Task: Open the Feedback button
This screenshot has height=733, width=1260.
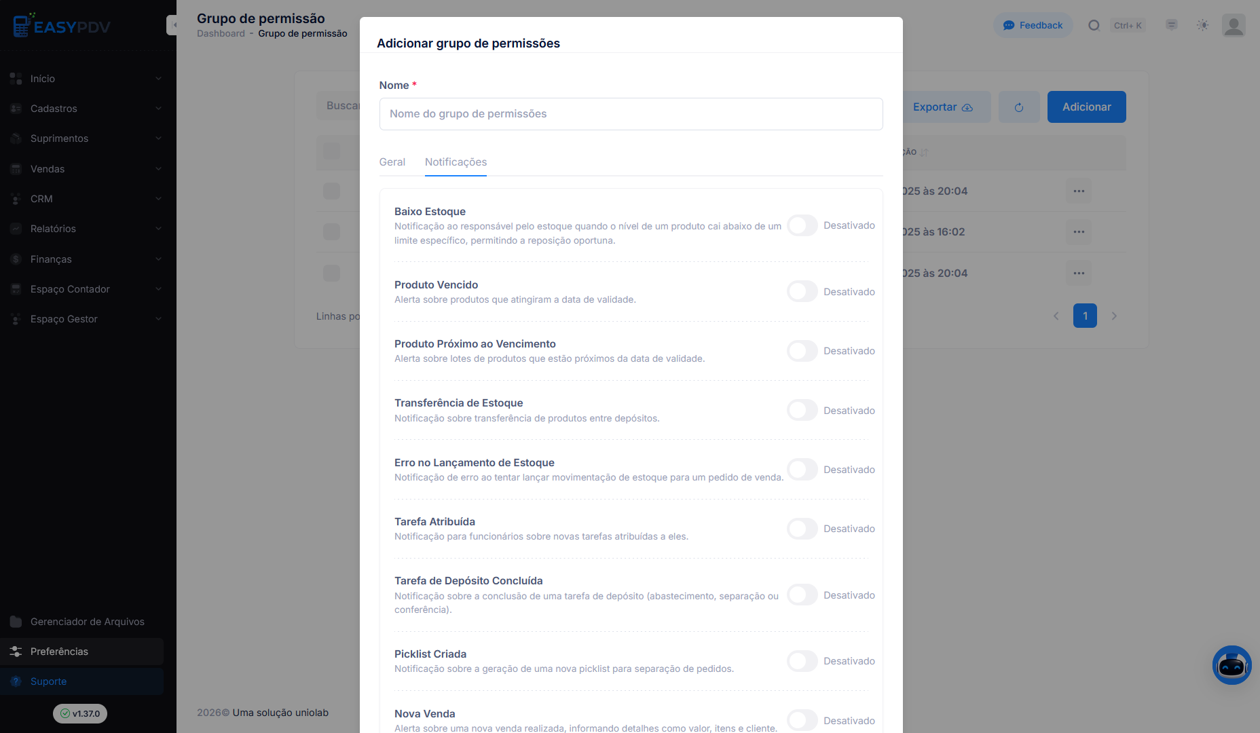Action: click(1033, 25)
